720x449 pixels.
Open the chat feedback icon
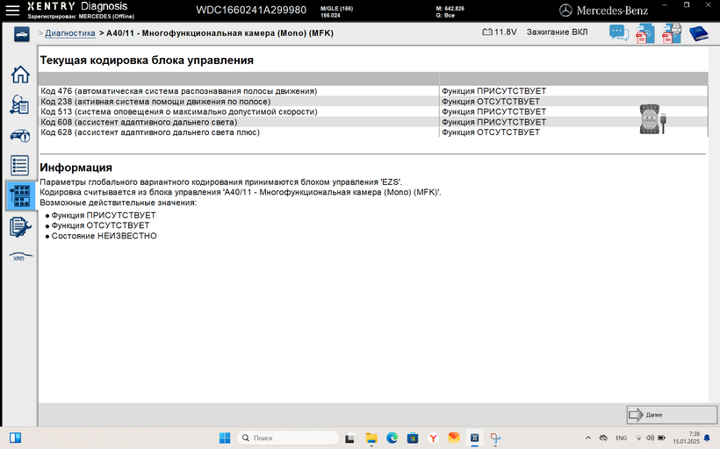[x=618, y=33]
